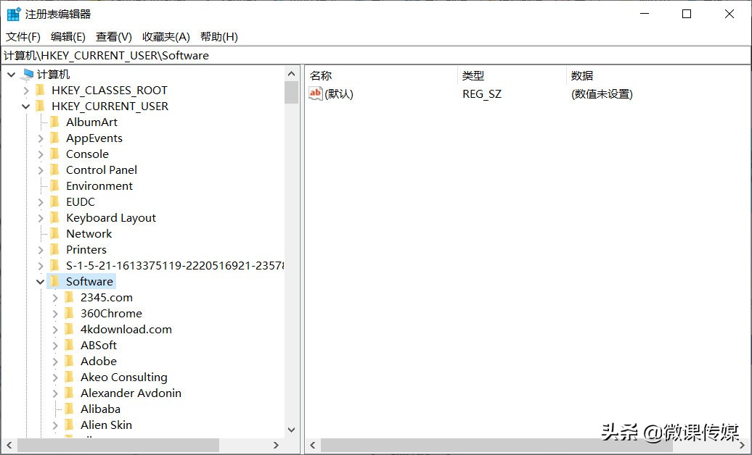Click the 360Chrome folder icon
752x455 pixels.
click(70, 313)
